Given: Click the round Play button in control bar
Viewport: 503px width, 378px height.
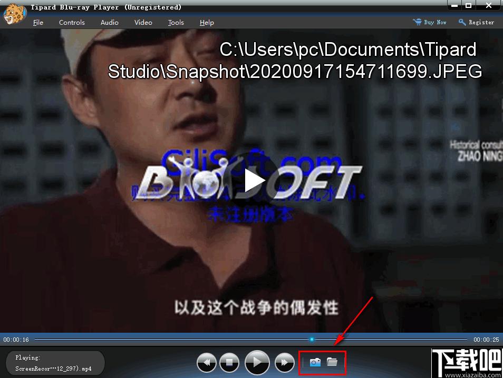Looking at the screenshot, I should [257, 363].
